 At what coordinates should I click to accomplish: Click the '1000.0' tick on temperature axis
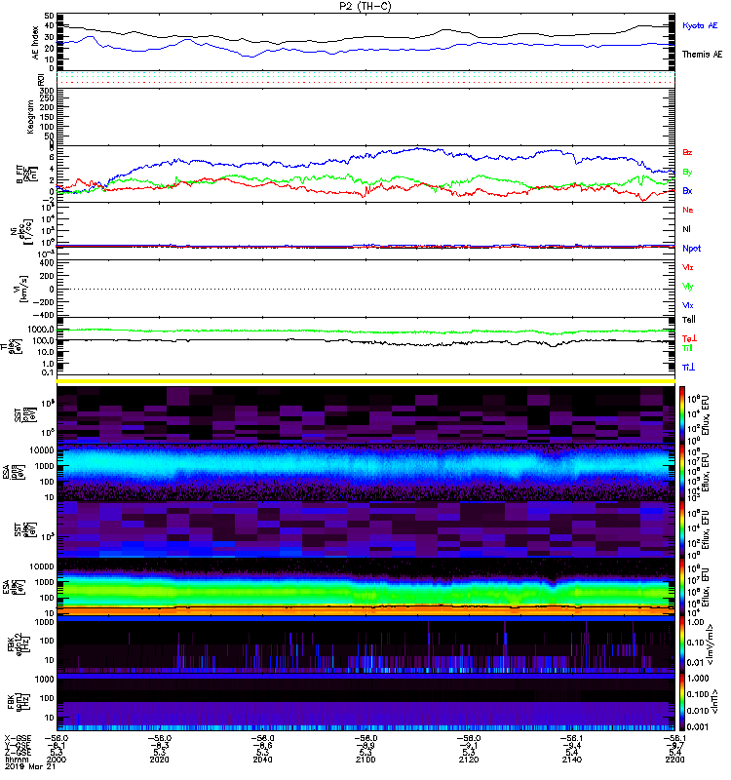[x=41, y=330]
